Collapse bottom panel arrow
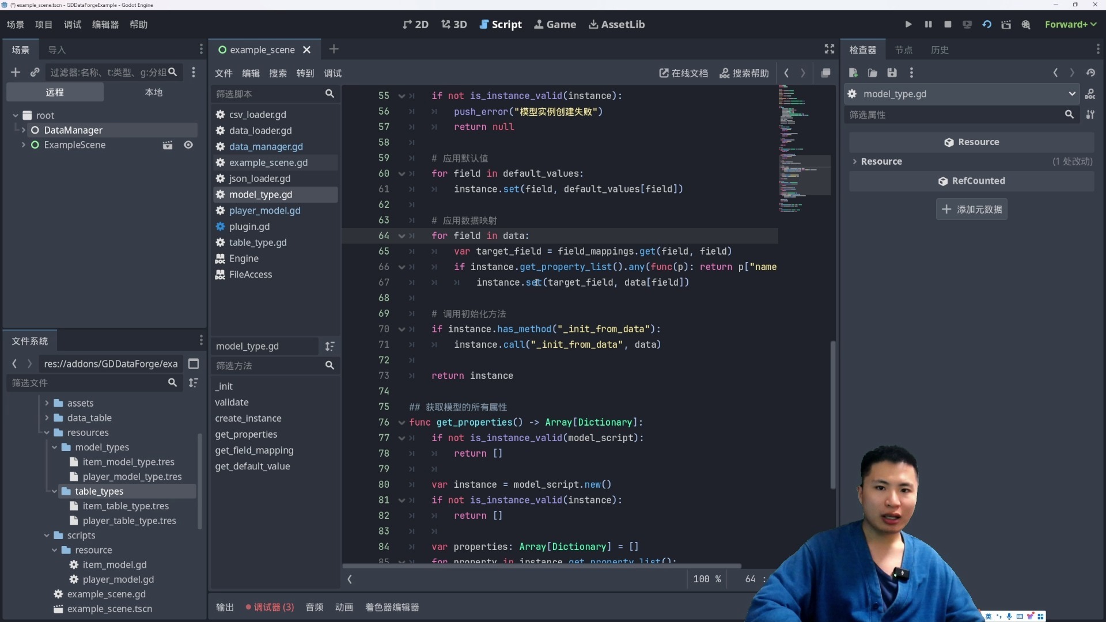 tap(350, 579)
